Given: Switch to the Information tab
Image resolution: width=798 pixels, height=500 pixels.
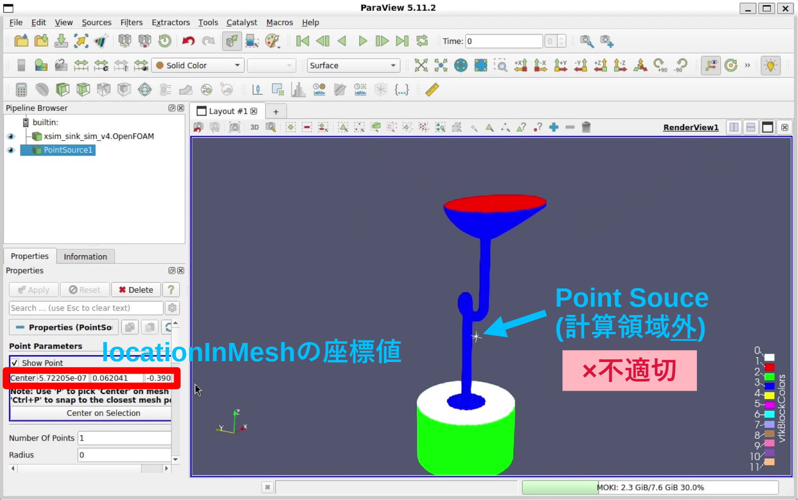Looking at the screenshot, I should (x=85, y=256).
